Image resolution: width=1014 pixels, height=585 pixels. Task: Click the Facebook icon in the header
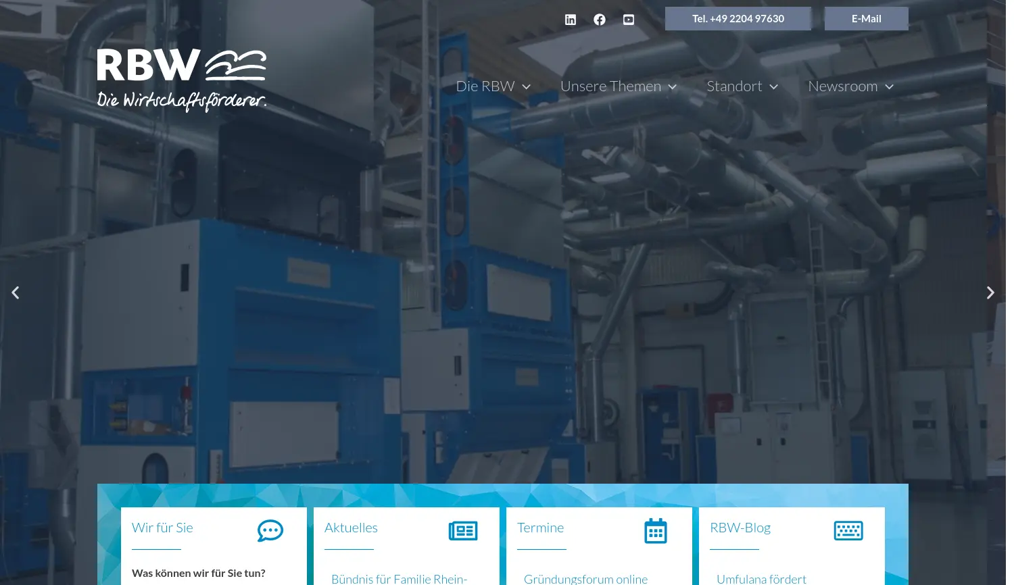[x=600, y=20]
